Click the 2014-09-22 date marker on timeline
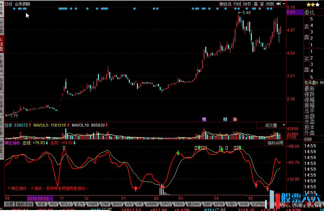This screenshot has height=211, width=324. coord(40,198)
